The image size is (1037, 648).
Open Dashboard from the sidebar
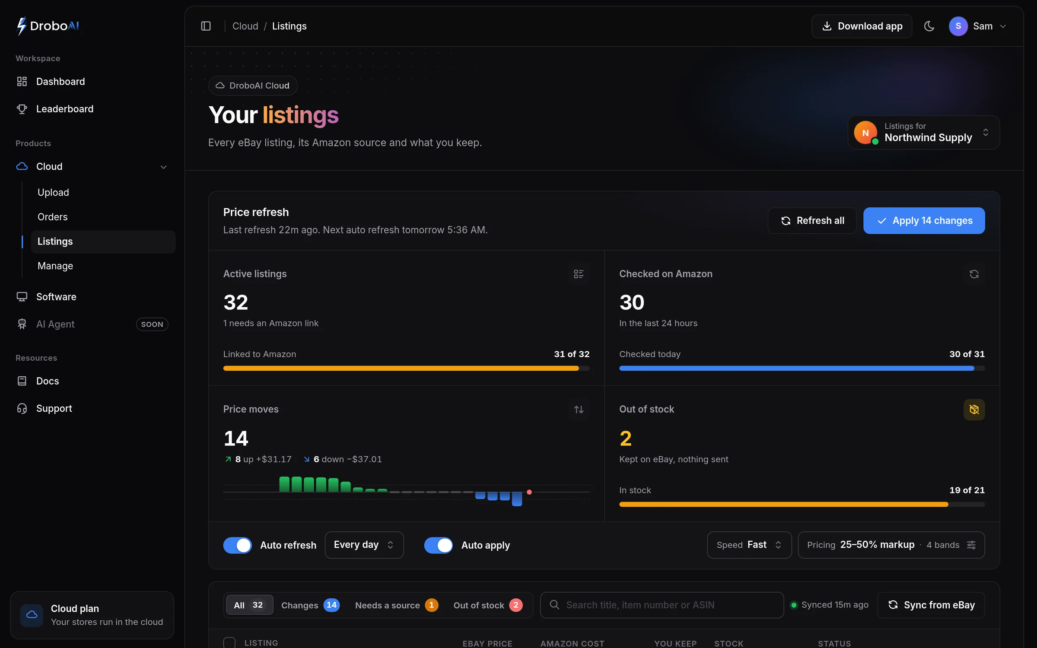[x=92, y=82]
